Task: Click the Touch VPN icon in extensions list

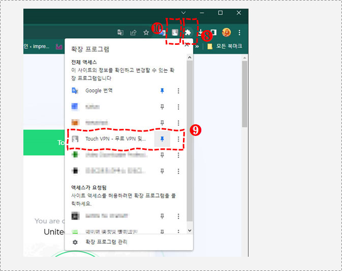Action: click(75, 139)
